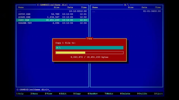Click the 'Copy 1 file to:' label
Screen dimensions: 179x100
[x=65, y=43]
